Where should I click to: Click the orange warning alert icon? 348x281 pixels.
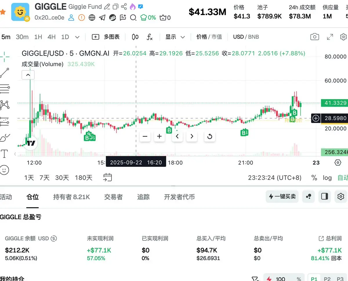pos(82,18)
